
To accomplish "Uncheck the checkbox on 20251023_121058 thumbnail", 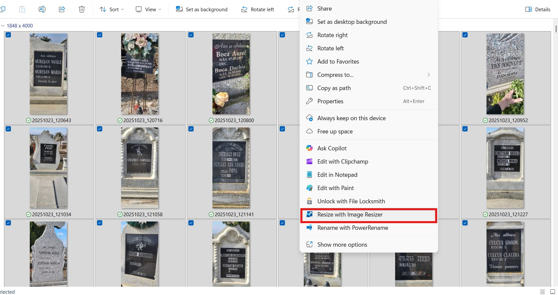I will coord(100,129).
